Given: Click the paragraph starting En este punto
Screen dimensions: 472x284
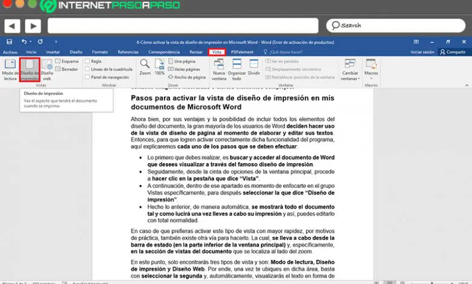Looking at the screenshot, I should coord(232,269).
